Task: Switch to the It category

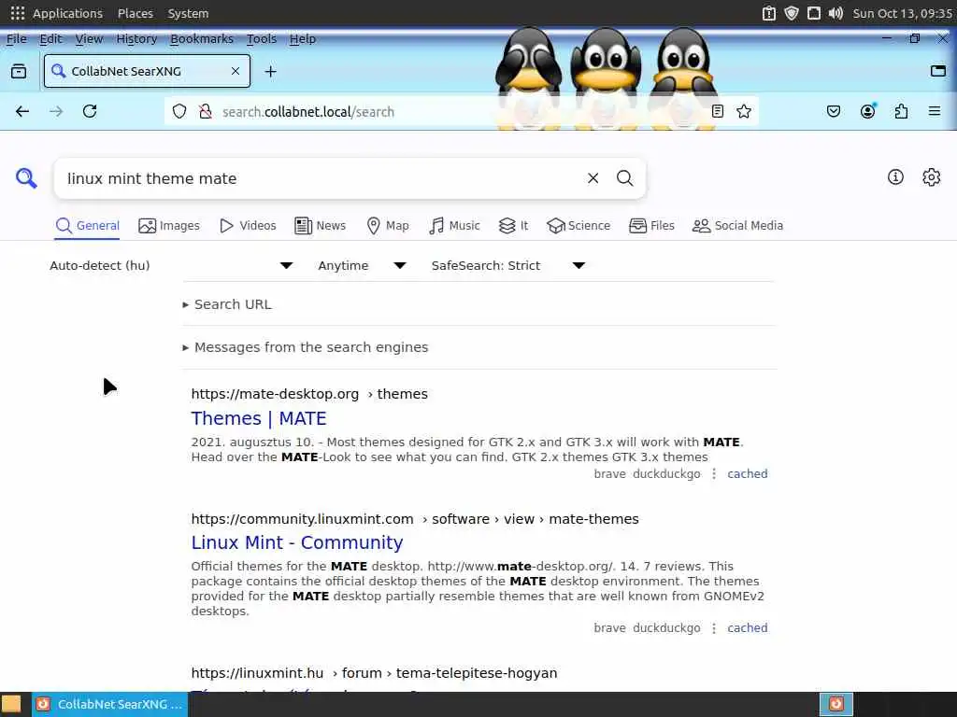Action: [513, 226]
